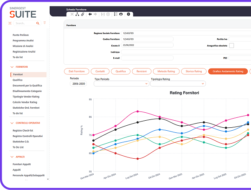The height and width of the screenshot is (190, 251).
Task: Switch to the Metodo Rating tab
Action: pyautogui.click(x=166, y=71)
